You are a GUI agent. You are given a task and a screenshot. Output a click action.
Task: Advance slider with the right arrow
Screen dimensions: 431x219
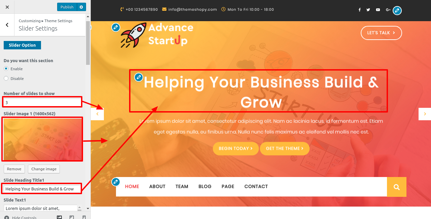click(425, 114)
